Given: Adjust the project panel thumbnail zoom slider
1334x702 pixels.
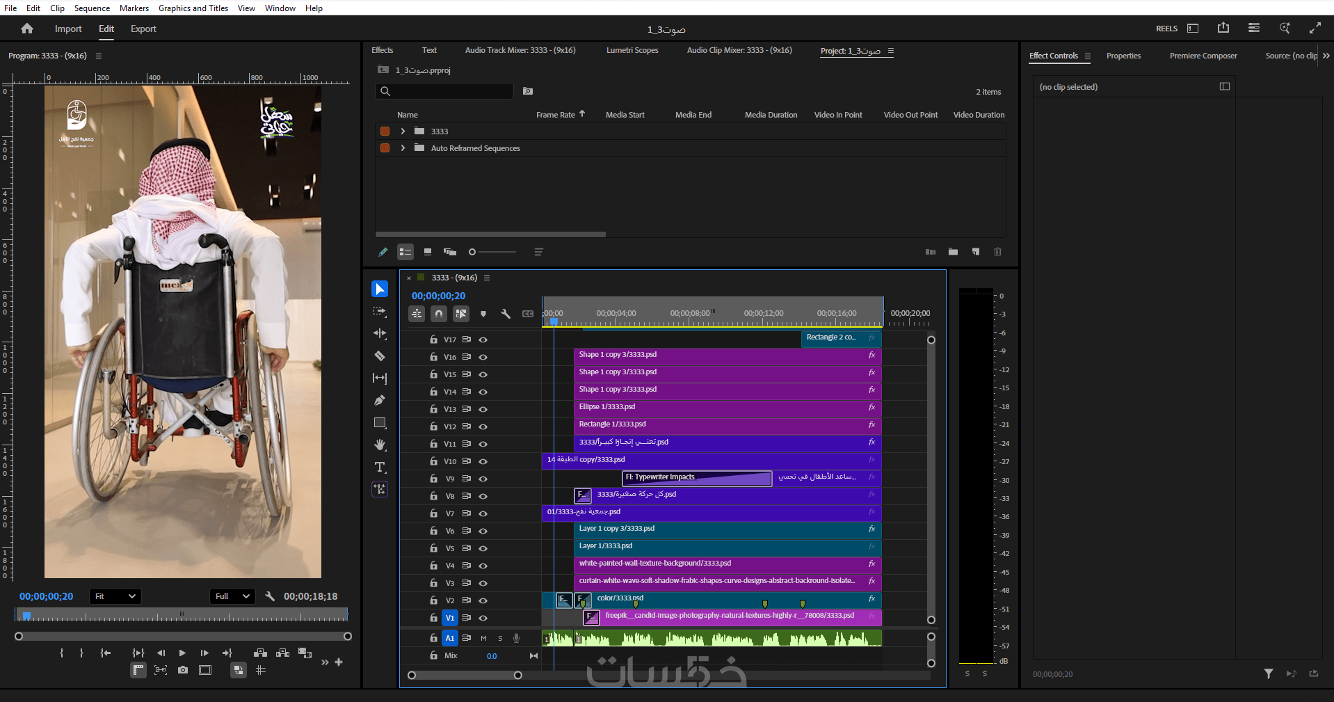Looking at the screenshot, I should (x=473, y=252).
